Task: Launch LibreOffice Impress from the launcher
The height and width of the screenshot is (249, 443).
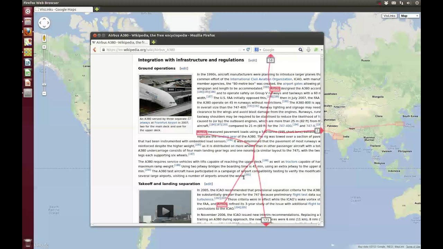Action: (x=28, y=83)
